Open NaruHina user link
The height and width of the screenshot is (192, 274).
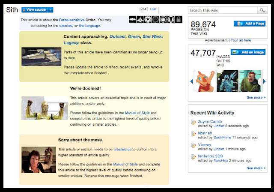(221, 161)
